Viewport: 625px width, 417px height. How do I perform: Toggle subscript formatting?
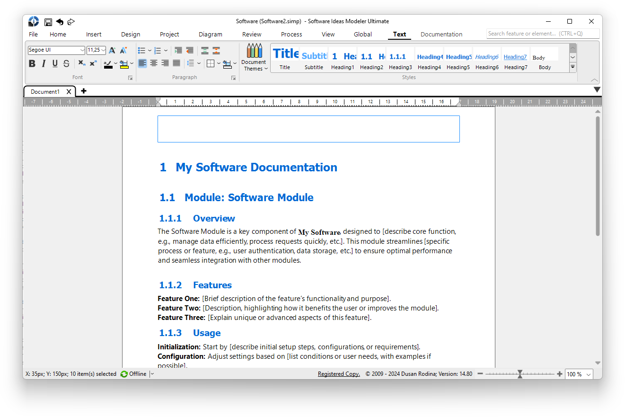[81, 63]
